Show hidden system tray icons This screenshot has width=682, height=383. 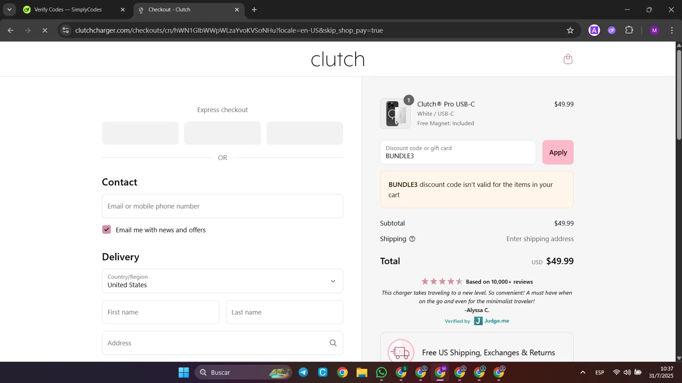pyautogui.click(x=583, y=373)
